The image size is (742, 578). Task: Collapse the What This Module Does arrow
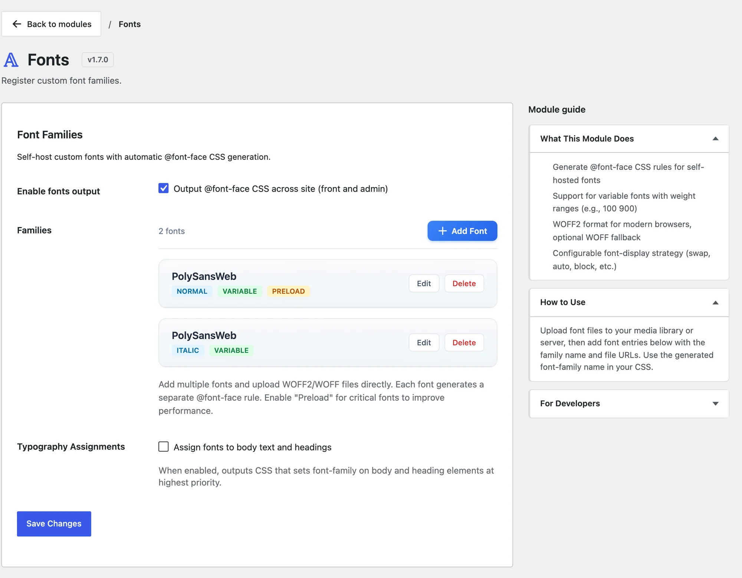tap(715, 139)
